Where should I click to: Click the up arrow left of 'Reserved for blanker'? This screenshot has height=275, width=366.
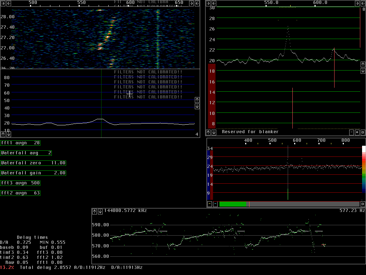pos(208,132)
